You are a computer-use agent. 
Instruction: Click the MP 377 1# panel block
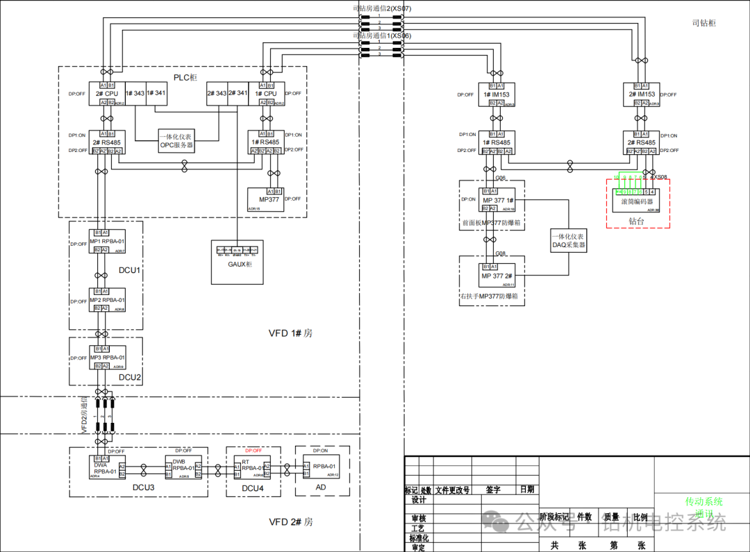click(x=497, y=200)
